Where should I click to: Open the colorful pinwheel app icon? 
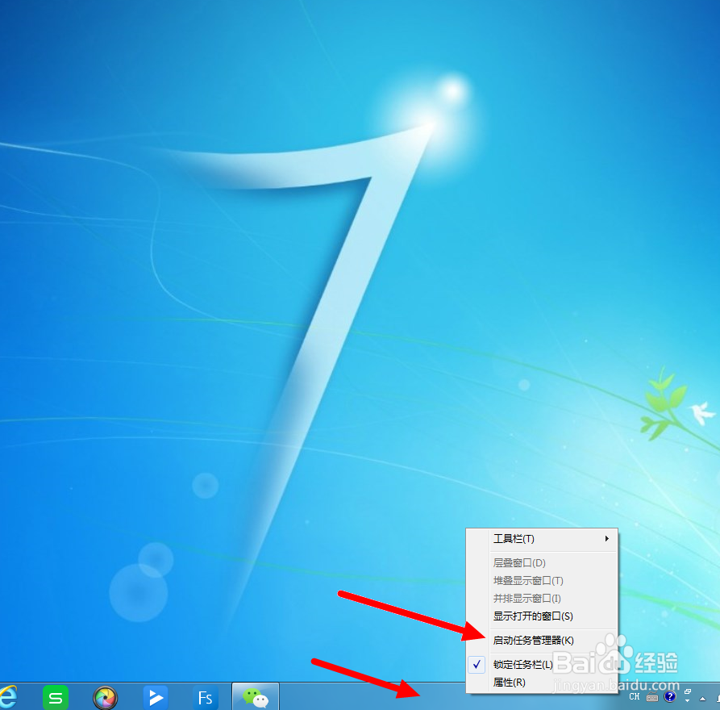point(105,698)
